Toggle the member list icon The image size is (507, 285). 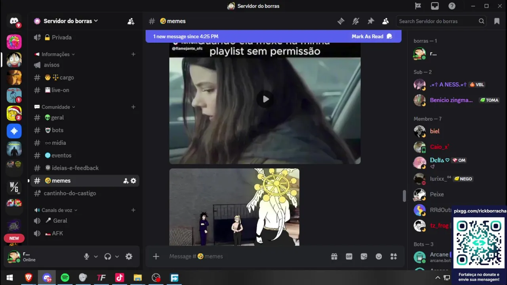coord(385,21)
